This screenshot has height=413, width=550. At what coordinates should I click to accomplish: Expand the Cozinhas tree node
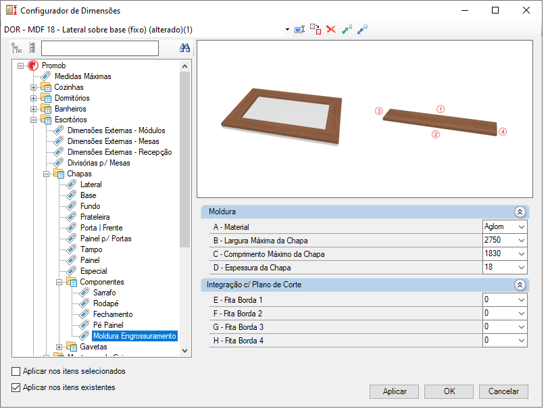(33, 87)
